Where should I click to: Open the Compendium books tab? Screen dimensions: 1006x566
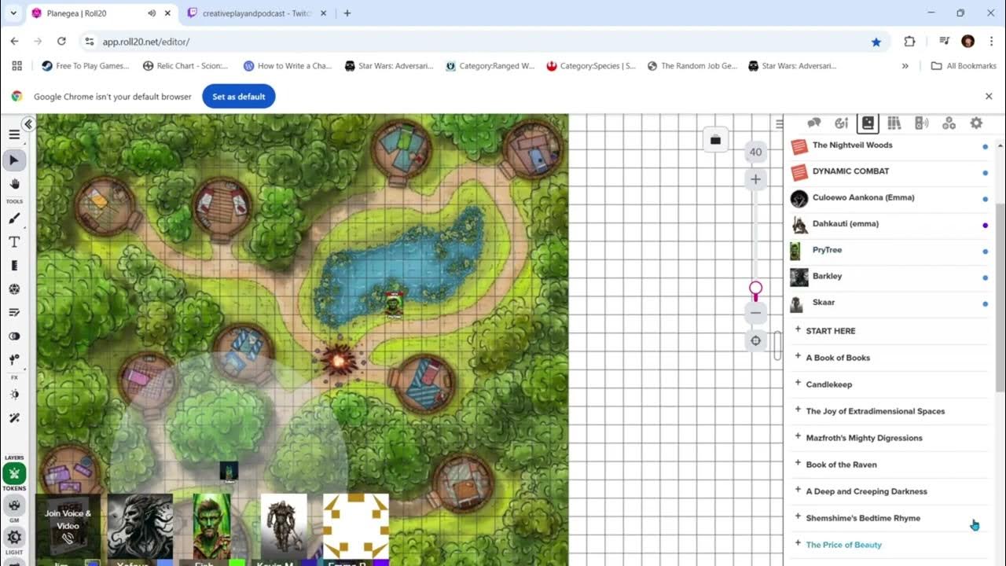[x=894, y=123]
